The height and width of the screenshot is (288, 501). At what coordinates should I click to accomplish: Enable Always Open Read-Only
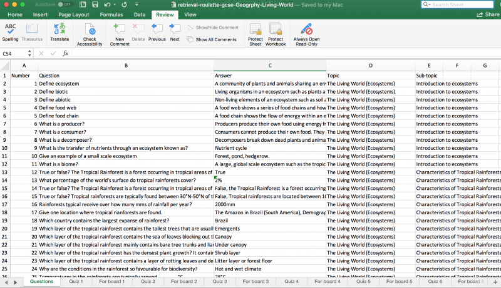pos(306,34)
